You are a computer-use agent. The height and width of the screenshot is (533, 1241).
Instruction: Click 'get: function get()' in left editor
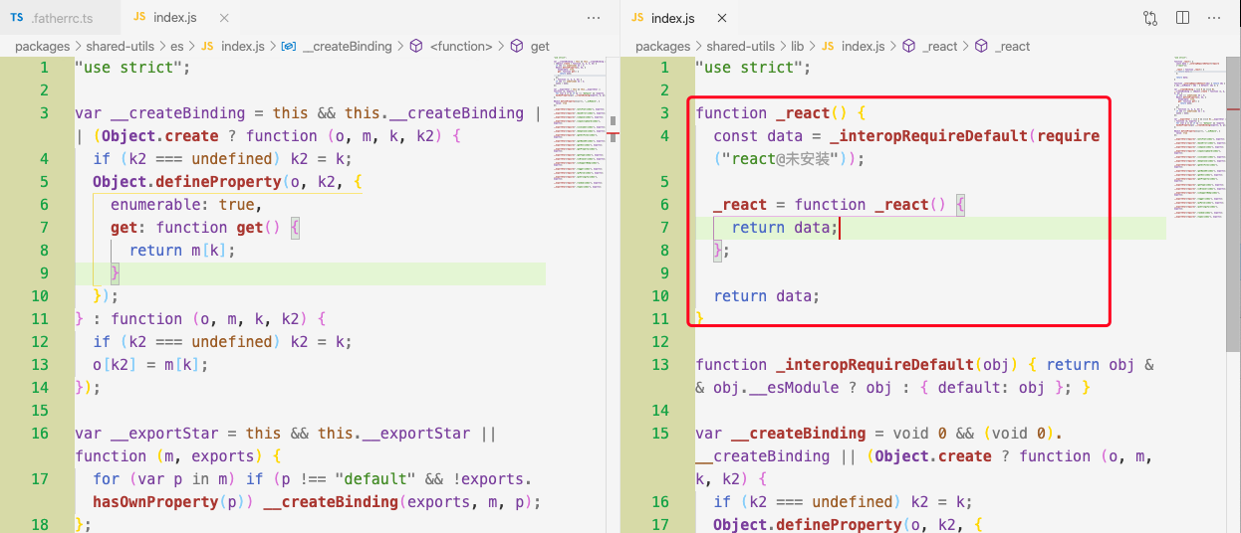195,228
